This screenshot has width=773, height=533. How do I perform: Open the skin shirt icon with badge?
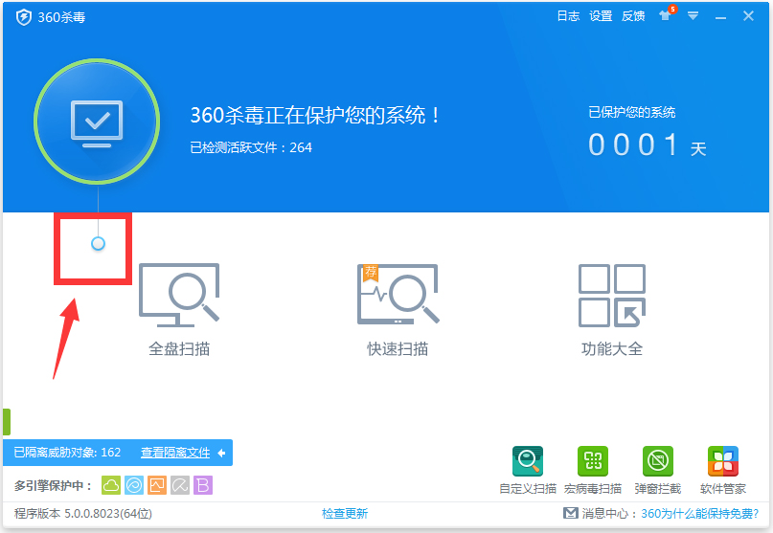pyautogui.click(x=665, y=16)
